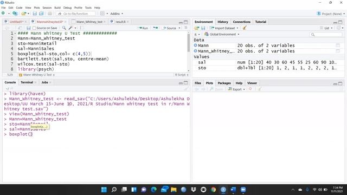Open an existing file with folder icon

coord(24,14)
